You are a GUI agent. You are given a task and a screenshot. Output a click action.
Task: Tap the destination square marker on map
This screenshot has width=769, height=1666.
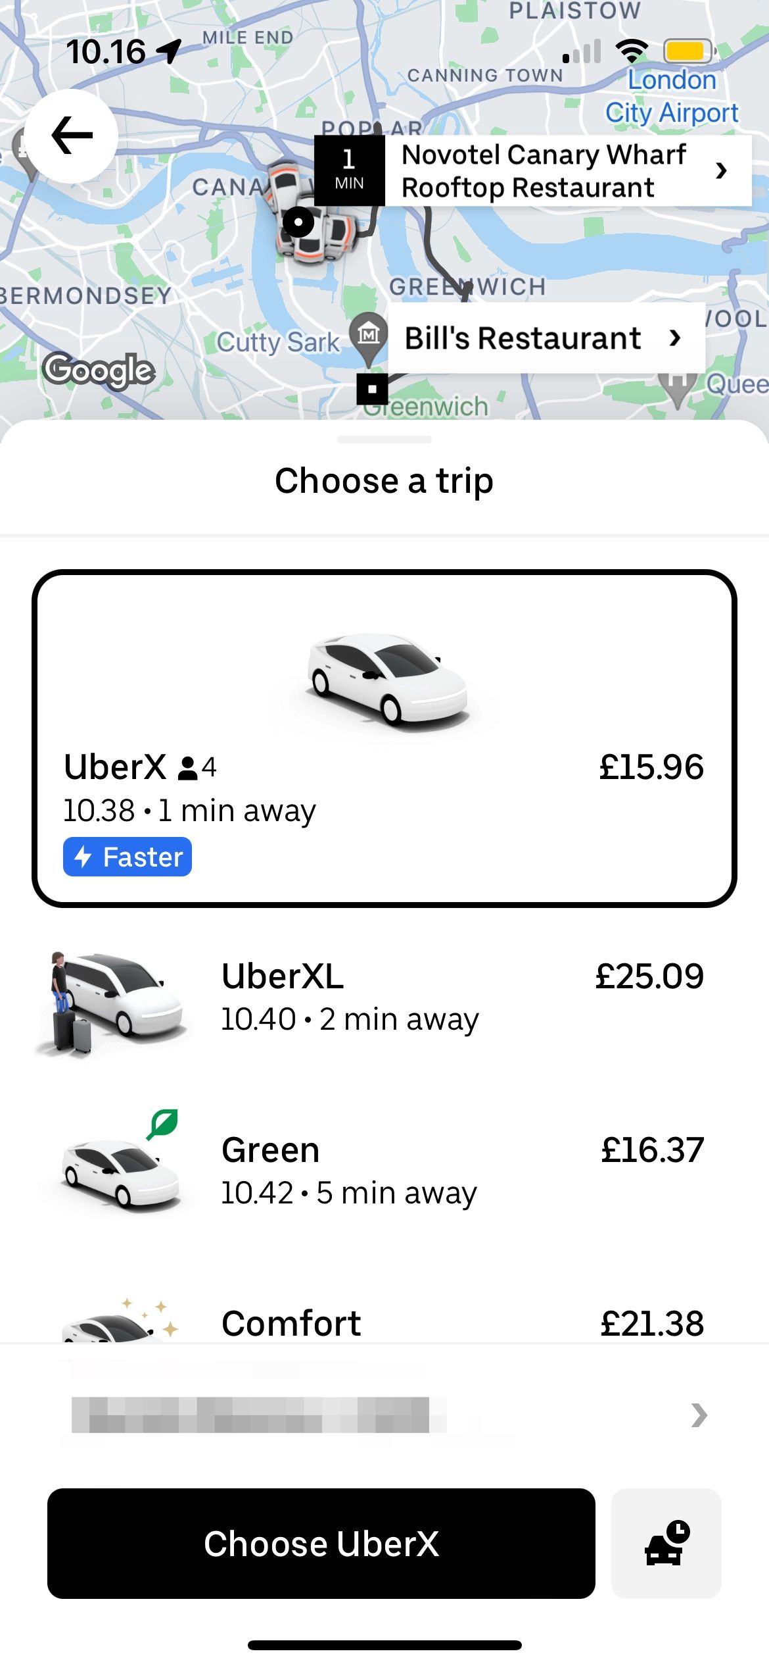click(x=372, y=389)
